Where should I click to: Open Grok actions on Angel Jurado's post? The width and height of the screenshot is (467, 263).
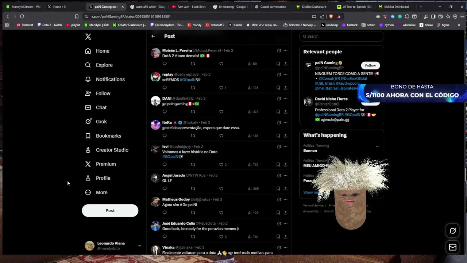tap(279, 175)
